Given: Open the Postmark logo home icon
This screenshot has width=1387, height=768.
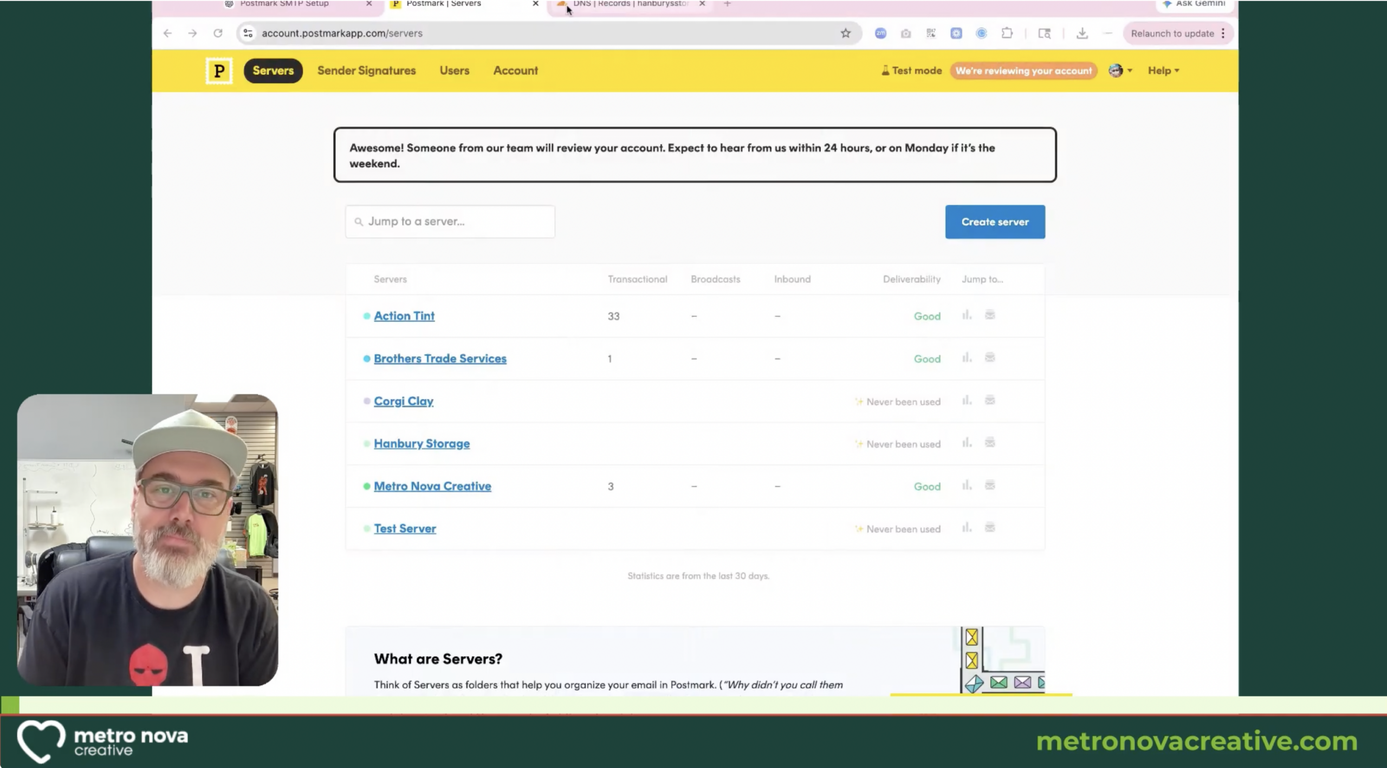Looking at the screenshot, I should (x=219, y=71).
